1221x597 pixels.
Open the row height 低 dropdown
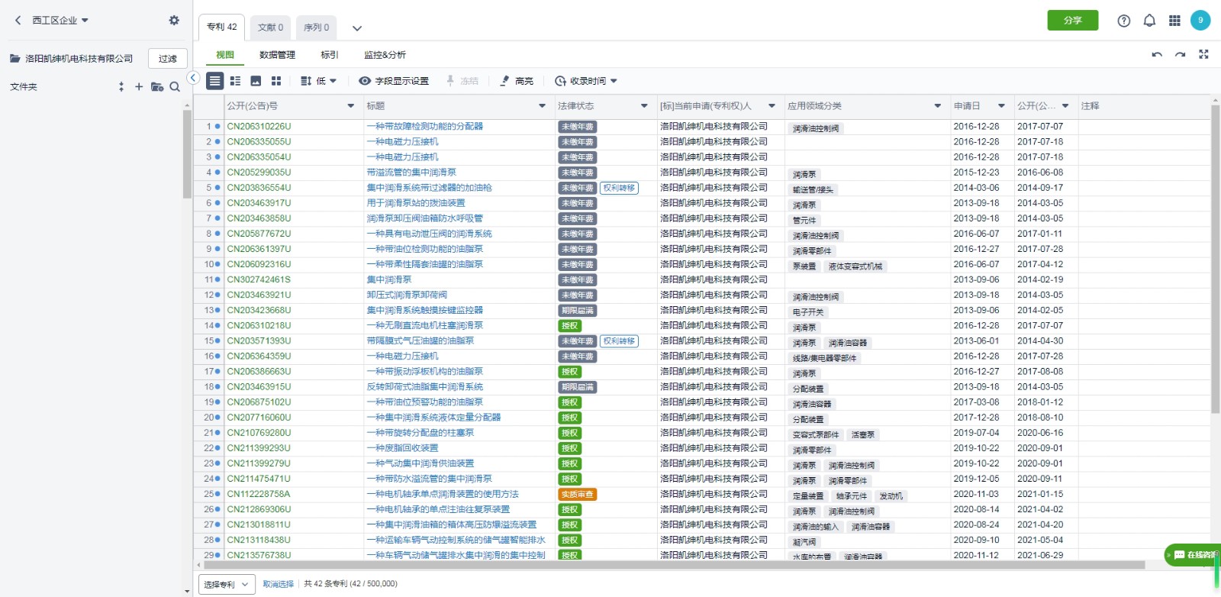pyautogui.click(x=318, y=81)
